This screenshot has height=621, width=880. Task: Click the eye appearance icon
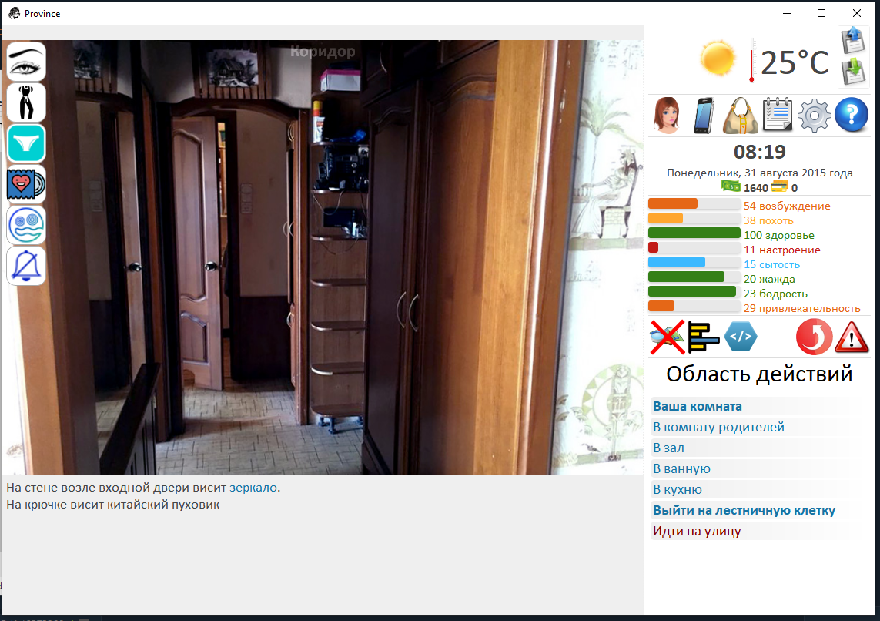(x=26, y=62)
